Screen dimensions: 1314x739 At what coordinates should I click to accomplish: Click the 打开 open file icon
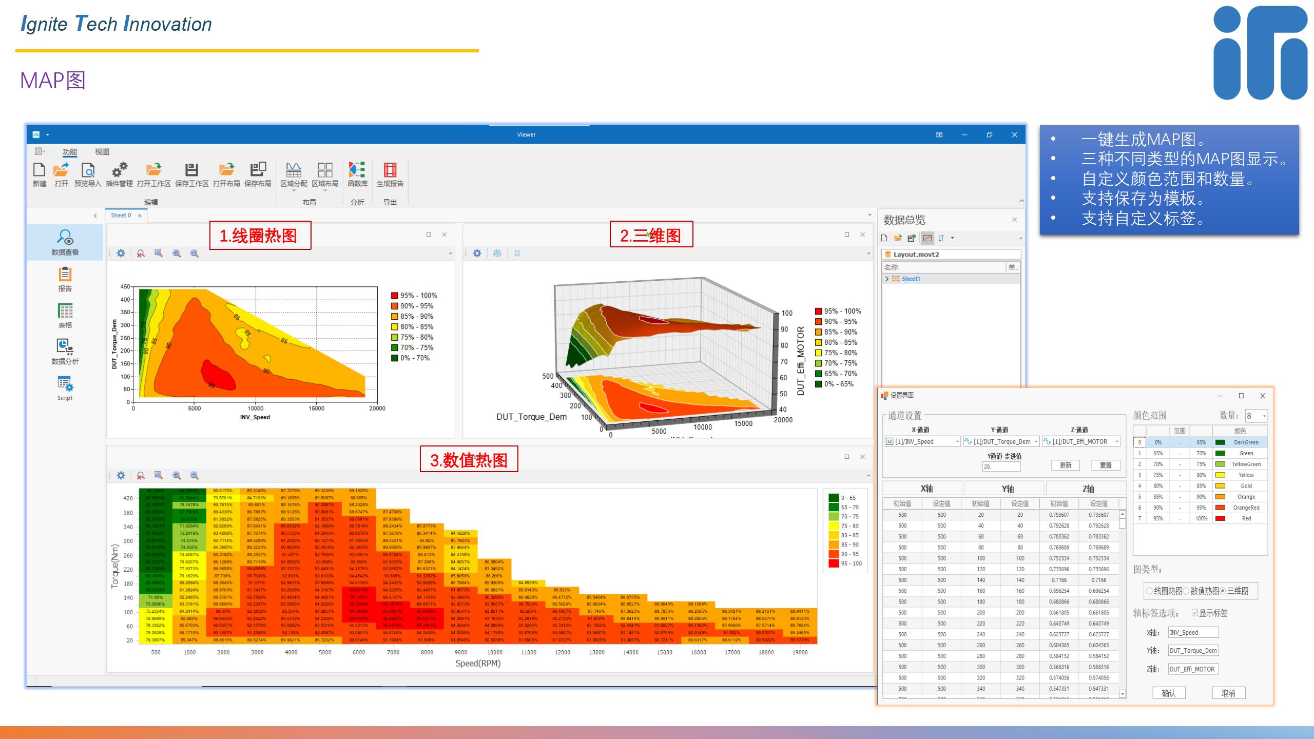(x=61, y=170)
